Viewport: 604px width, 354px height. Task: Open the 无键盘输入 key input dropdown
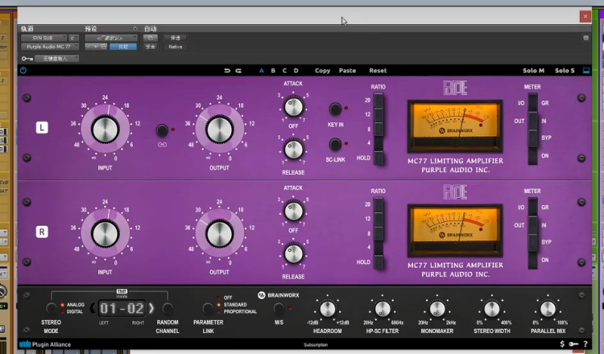pyautogui.click(x=57, y=59)
